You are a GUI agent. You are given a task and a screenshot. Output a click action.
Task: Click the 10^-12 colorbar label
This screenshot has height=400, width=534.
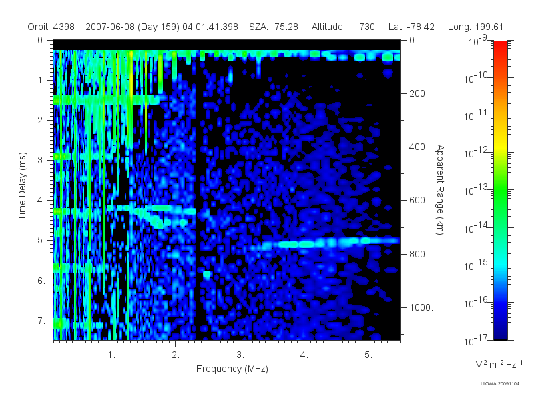click(477, 153)
